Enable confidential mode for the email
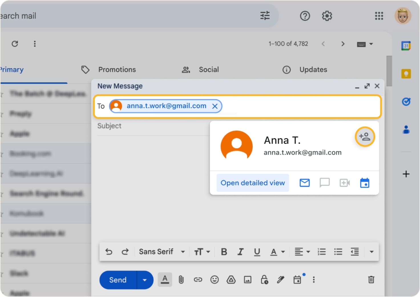 (264, 280)
